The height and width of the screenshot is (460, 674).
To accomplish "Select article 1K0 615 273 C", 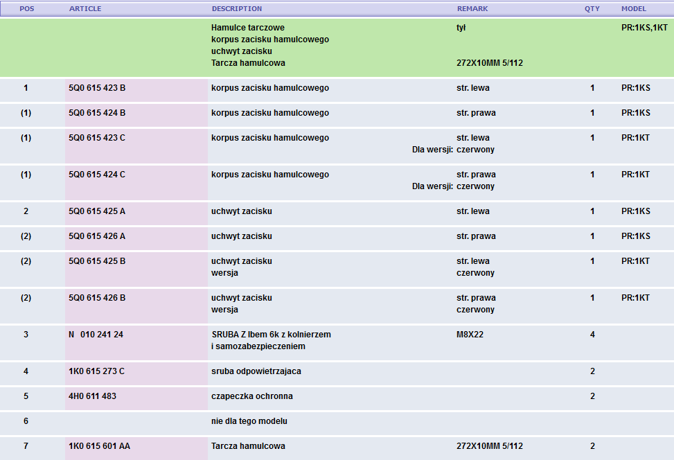I will pyautogui.click(x=96, y=371).
